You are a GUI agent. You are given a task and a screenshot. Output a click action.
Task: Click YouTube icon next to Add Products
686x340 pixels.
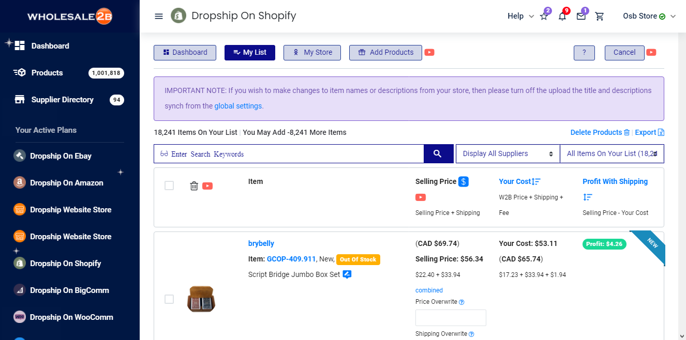[x=429, y=52]
